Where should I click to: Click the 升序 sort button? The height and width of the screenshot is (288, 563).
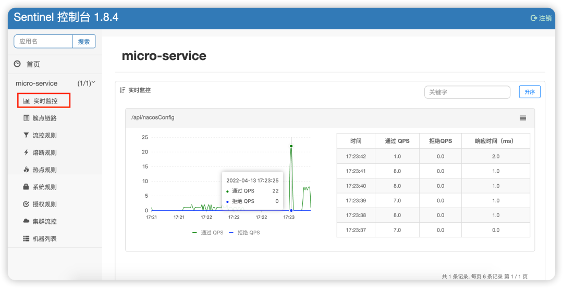tap(530, 92)
